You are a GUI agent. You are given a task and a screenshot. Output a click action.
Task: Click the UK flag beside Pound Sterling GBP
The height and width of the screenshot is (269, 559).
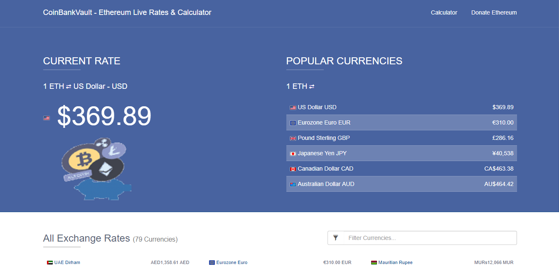coord(293,138)
